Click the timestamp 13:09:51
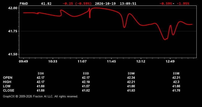This screenshot has height=107, width=202. click(x=128, y=3)
